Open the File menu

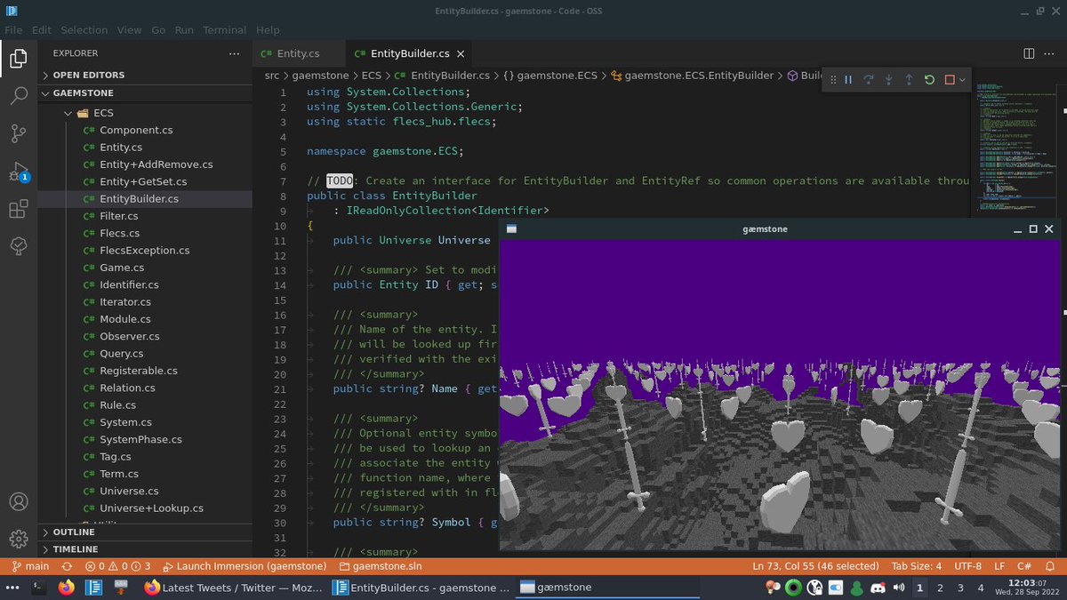tap(13, 29)
